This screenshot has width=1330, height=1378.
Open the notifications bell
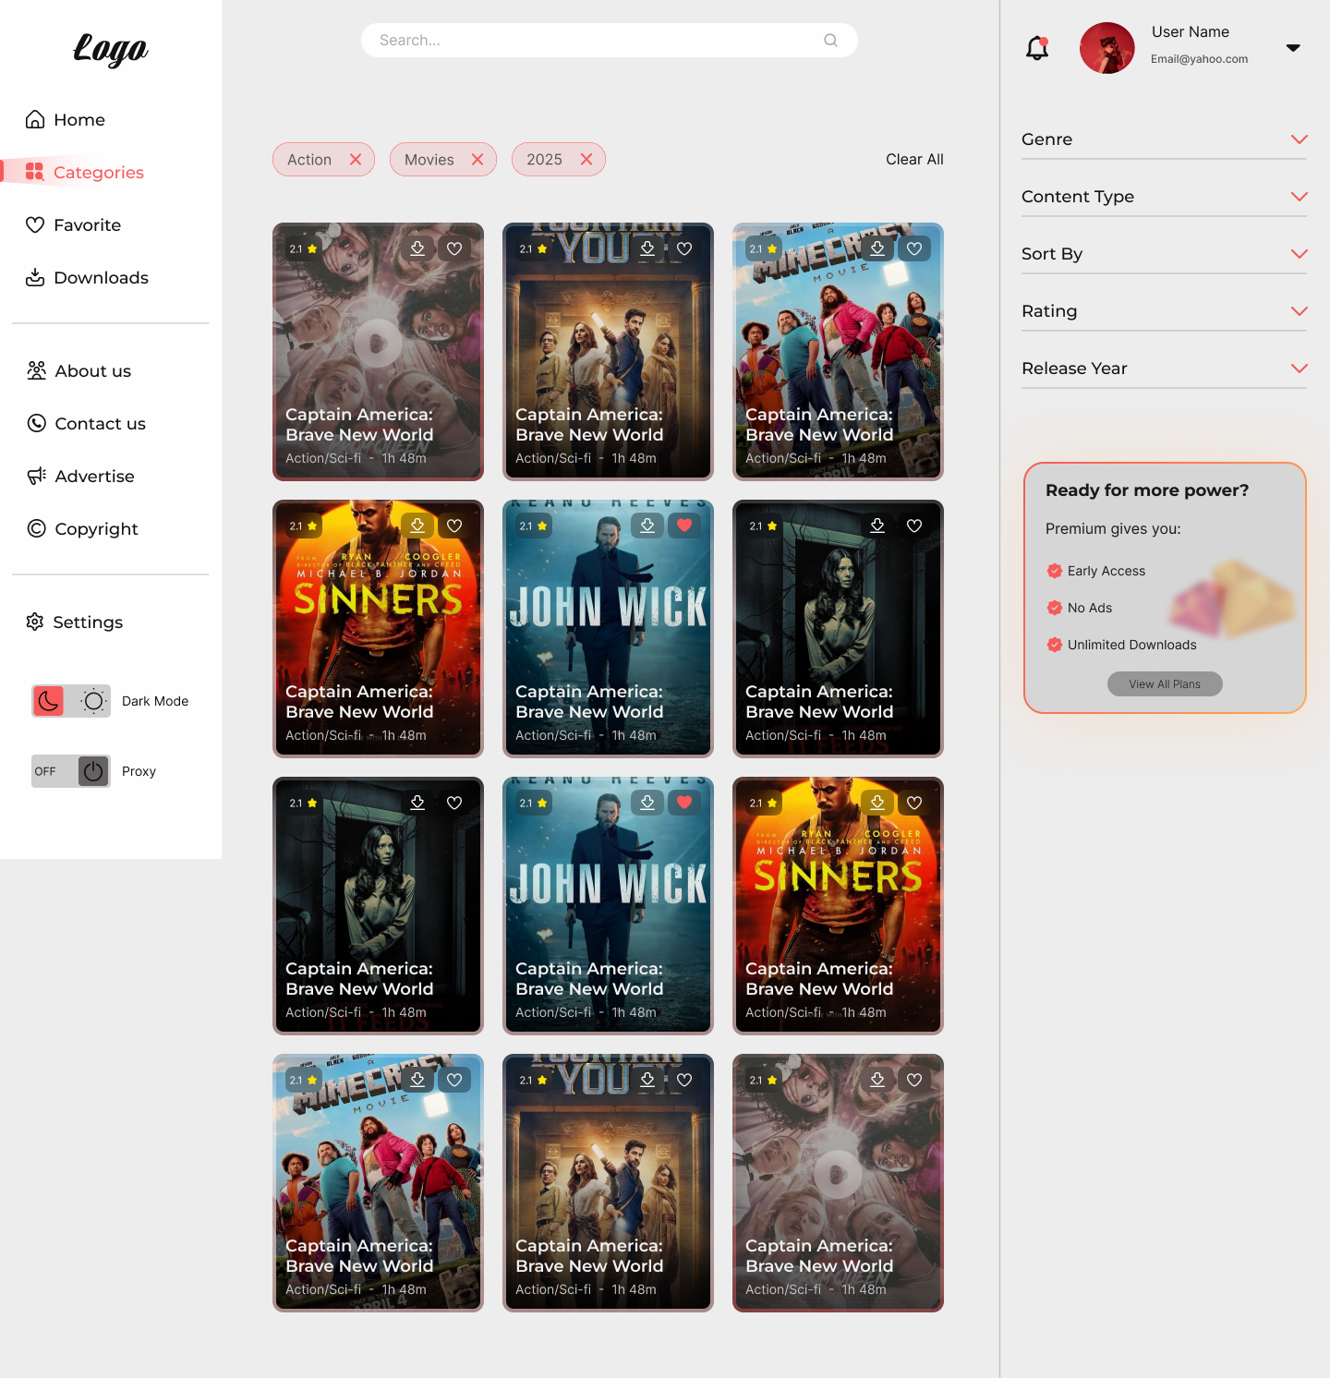(1037, 48)
